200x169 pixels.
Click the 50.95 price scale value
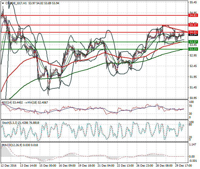pyautogui.click(x=193, y=98)
